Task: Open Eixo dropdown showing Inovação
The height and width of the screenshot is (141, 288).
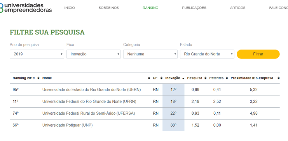Action: (x=94, y=54)
